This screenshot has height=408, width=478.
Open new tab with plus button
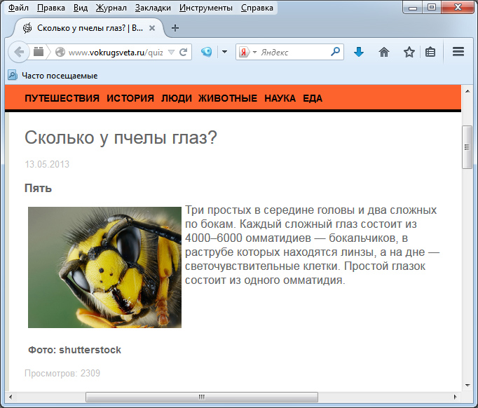[175, 28]
